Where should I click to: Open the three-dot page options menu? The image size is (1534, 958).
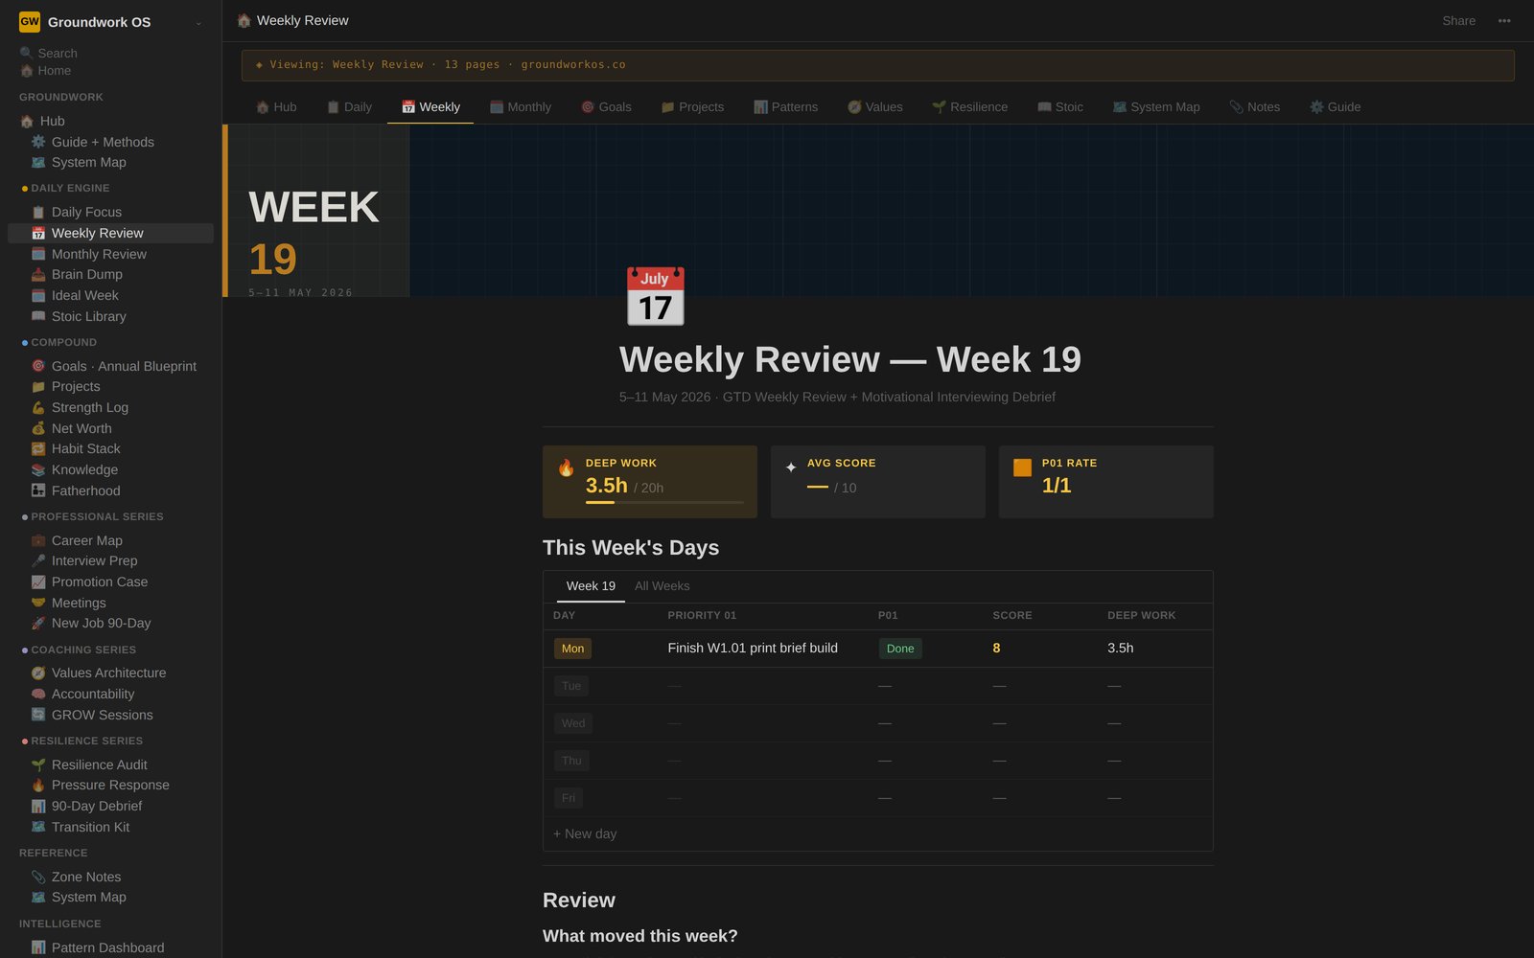coord(1504,21)
